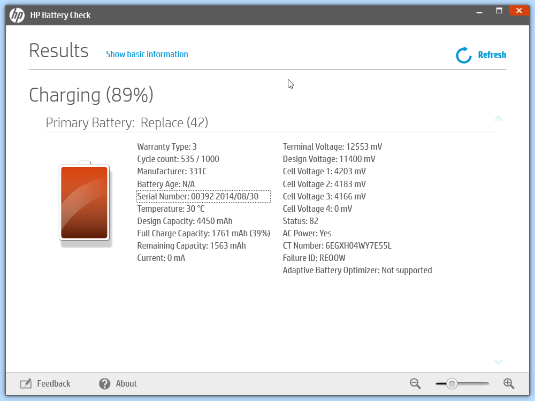535x401 pixels.
Task: Click the Primary Battery: Replace (42) heading
Action: [x=127, y=123]
